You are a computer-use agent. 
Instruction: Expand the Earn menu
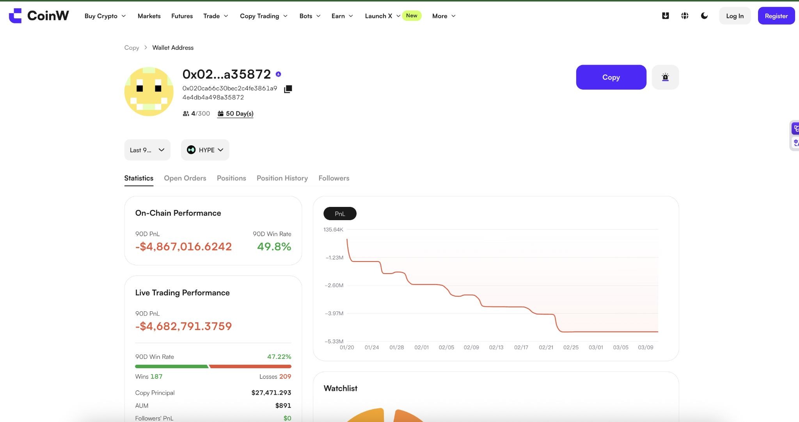[342, 16]
